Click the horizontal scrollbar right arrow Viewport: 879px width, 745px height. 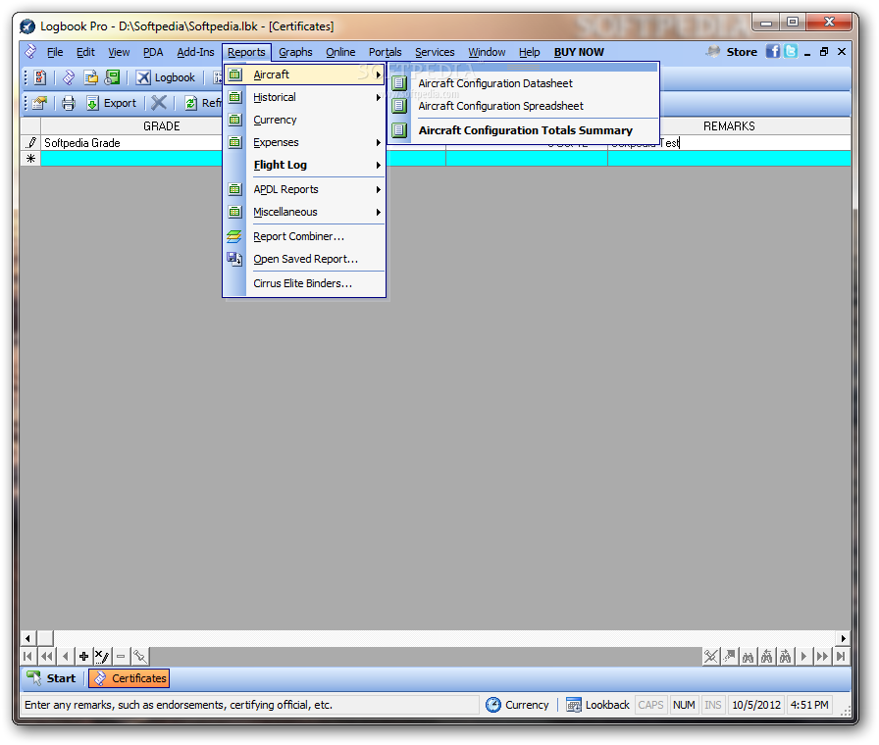pos(843,638)
